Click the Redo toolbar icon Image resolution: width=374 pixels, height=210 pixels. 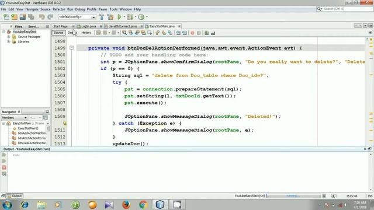coord(50,17)
